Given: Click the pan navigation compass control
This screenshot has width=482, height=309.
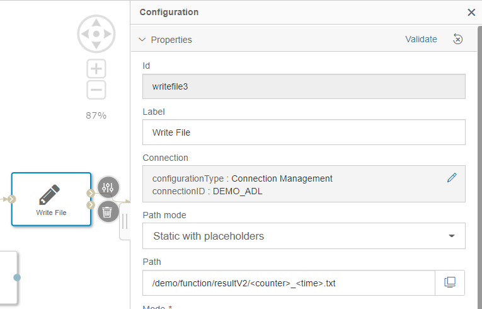Looking at the screenshot, I should [x=96, y=33].
